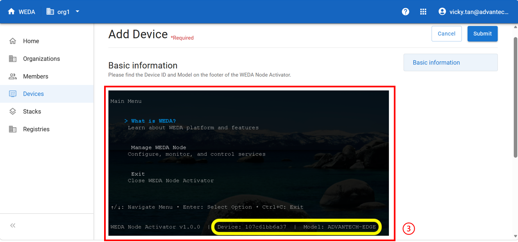
Task: Open Organizations in the sidebar
Action: click(x=47, y=59)
